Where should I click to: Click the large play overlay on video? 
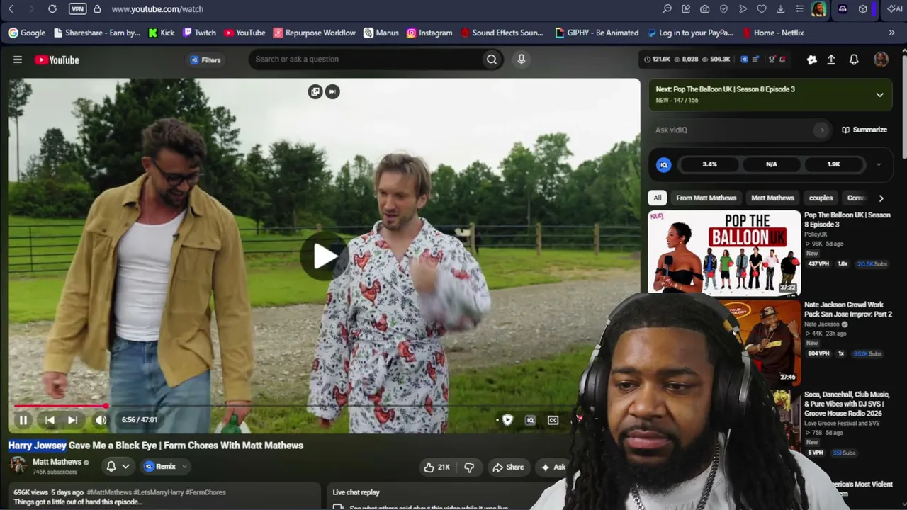(323, 256)
